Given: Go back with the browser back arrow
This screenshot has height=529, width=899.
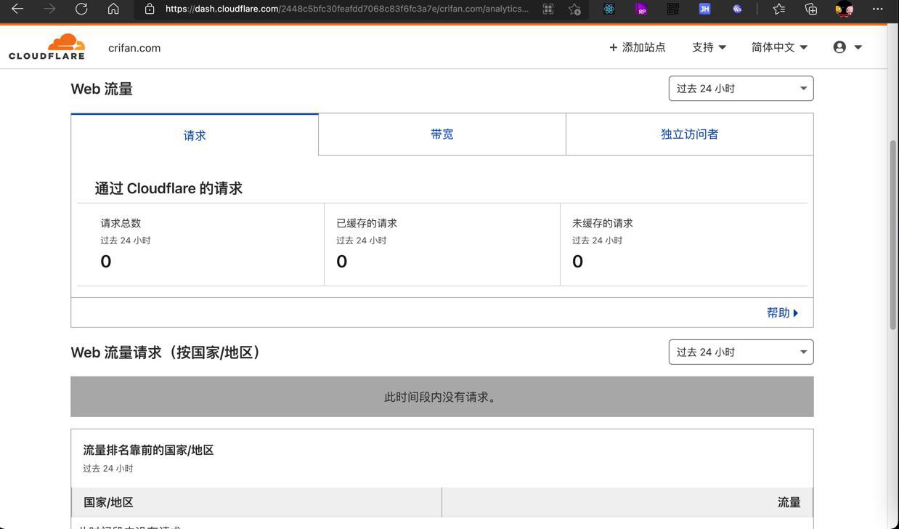Looking at the screenshot, I should 17,9.
